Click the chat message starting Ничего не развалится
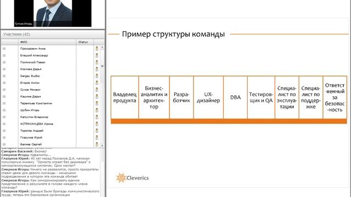Image resolution: width=351 pixels, height=197 pixels. (x=50, y=173)
